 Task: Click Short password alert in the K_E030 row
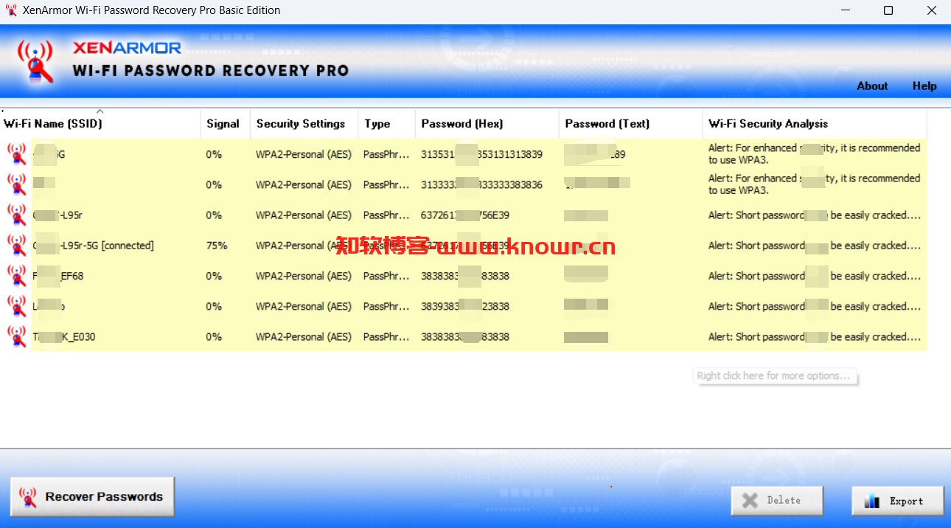coord(815,337)
